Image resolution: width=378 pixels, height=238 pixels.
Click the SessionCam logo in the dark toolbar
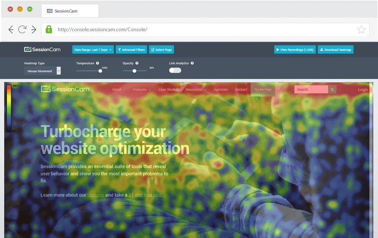pyautogui.click(x=42, y=49)
